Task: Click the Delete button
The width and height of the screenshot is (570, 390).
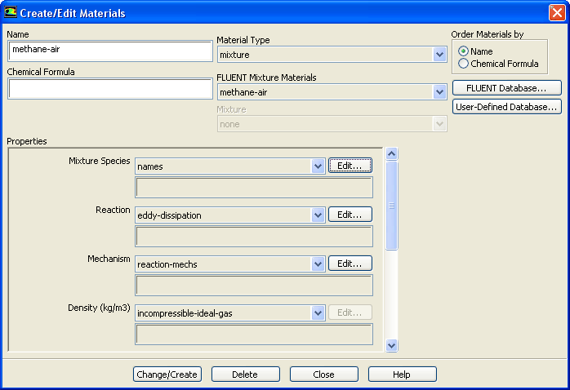Action: point(245,374)
